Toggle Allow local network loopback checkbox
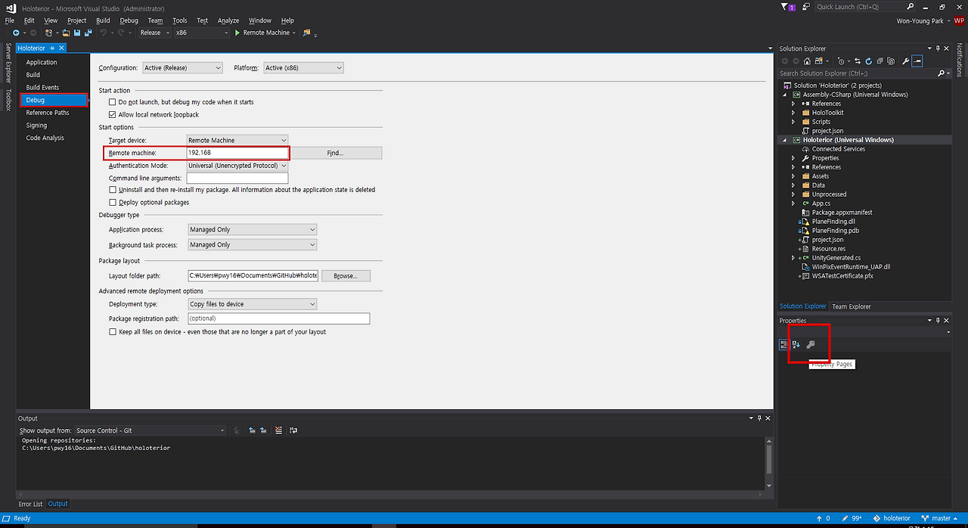Screen dimensions: 968x528 (113, 114)
